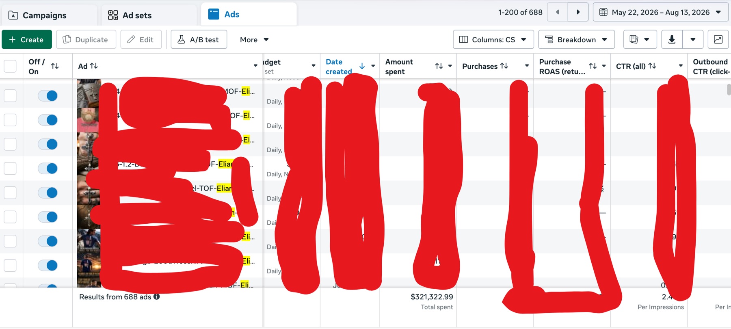Sort by Purchase ROAS arrows
The width and height of the screenshot is (731, 329).
[x=593, y=66]
